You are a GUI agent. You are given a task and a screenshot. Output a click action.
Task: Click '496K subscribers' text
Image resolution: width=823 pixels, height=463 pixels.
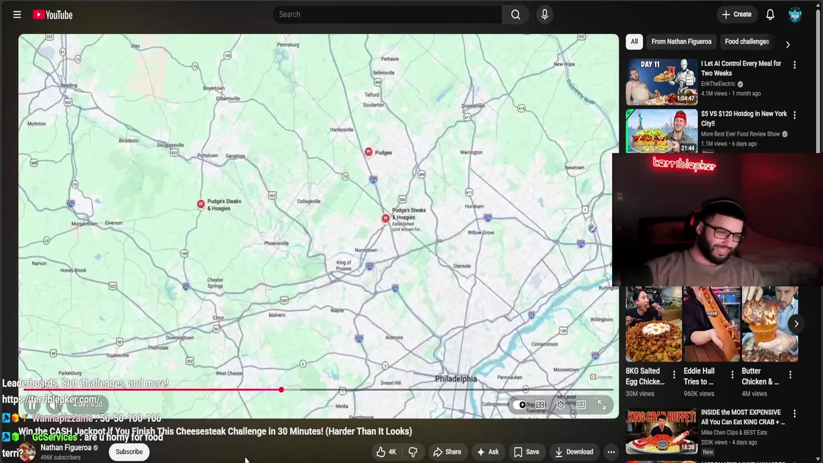[60, 458]
